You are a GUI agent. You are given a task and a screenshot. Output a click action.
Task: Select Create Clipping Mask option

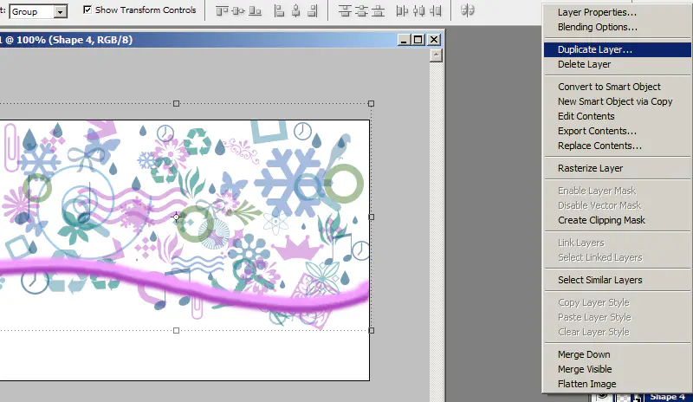click(601, 220)
